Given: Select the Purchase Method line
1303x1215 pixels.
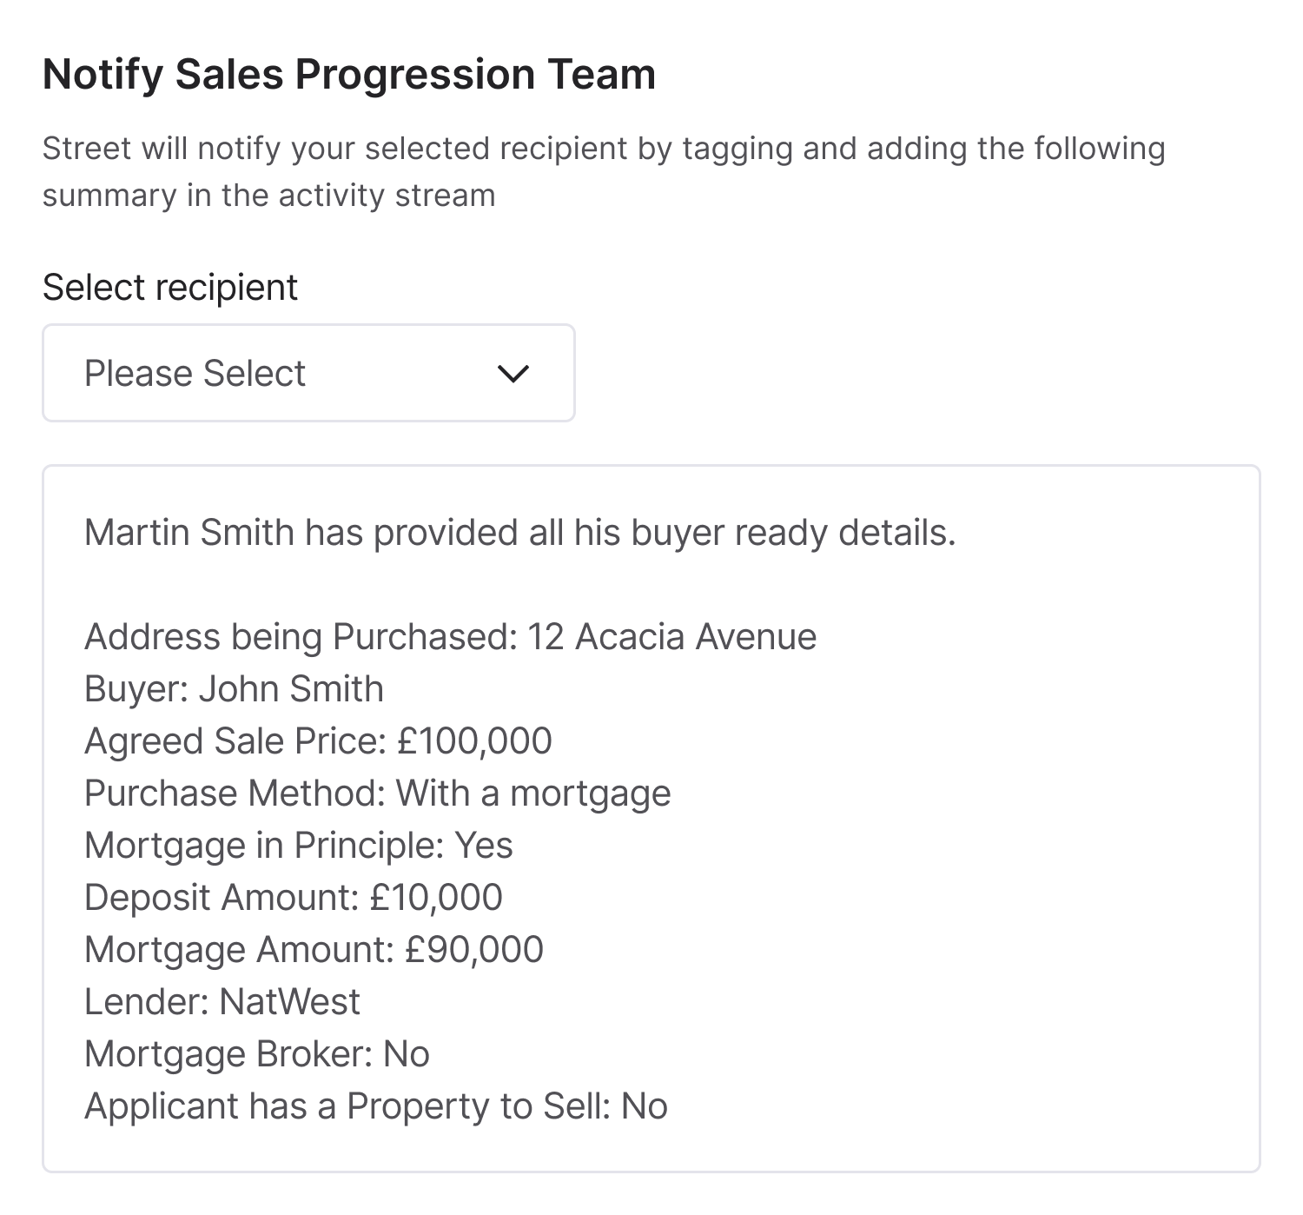Looking at the screenshot, I should (377, 793).
